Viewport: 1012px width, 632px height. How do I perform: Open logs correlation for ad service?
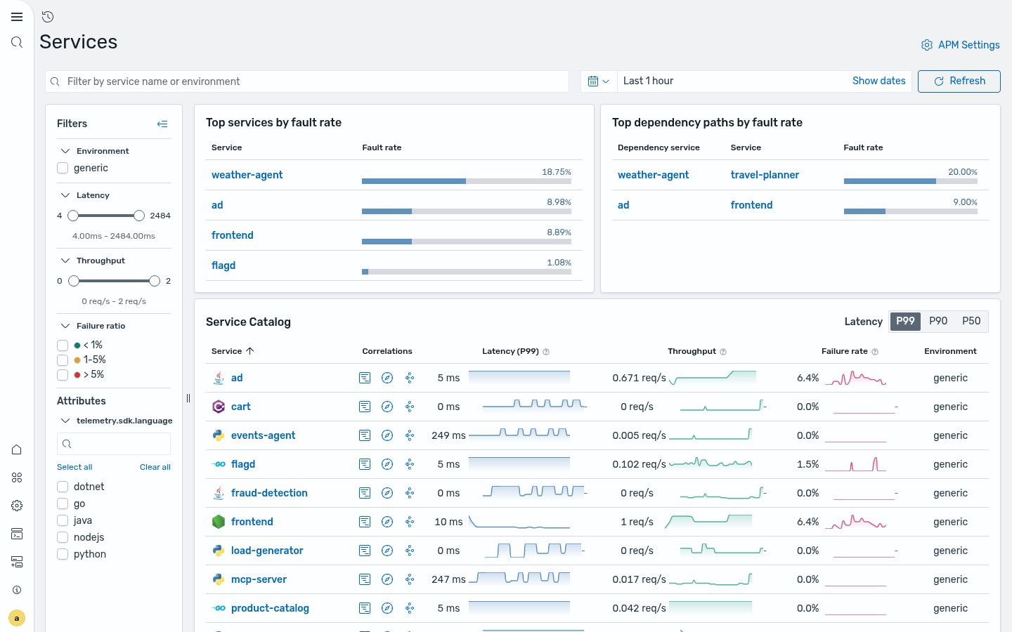365,378
